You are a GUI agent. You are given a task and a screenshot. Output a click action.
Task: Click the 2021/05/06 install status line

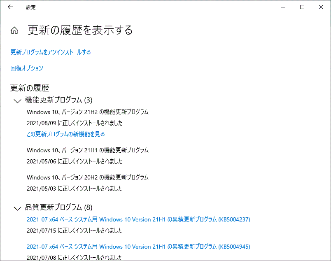point(75,161)
